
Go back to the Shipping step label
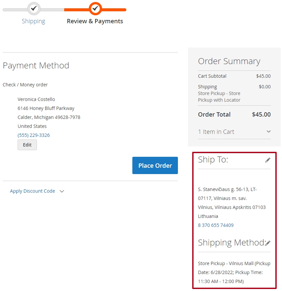point(34,21)
